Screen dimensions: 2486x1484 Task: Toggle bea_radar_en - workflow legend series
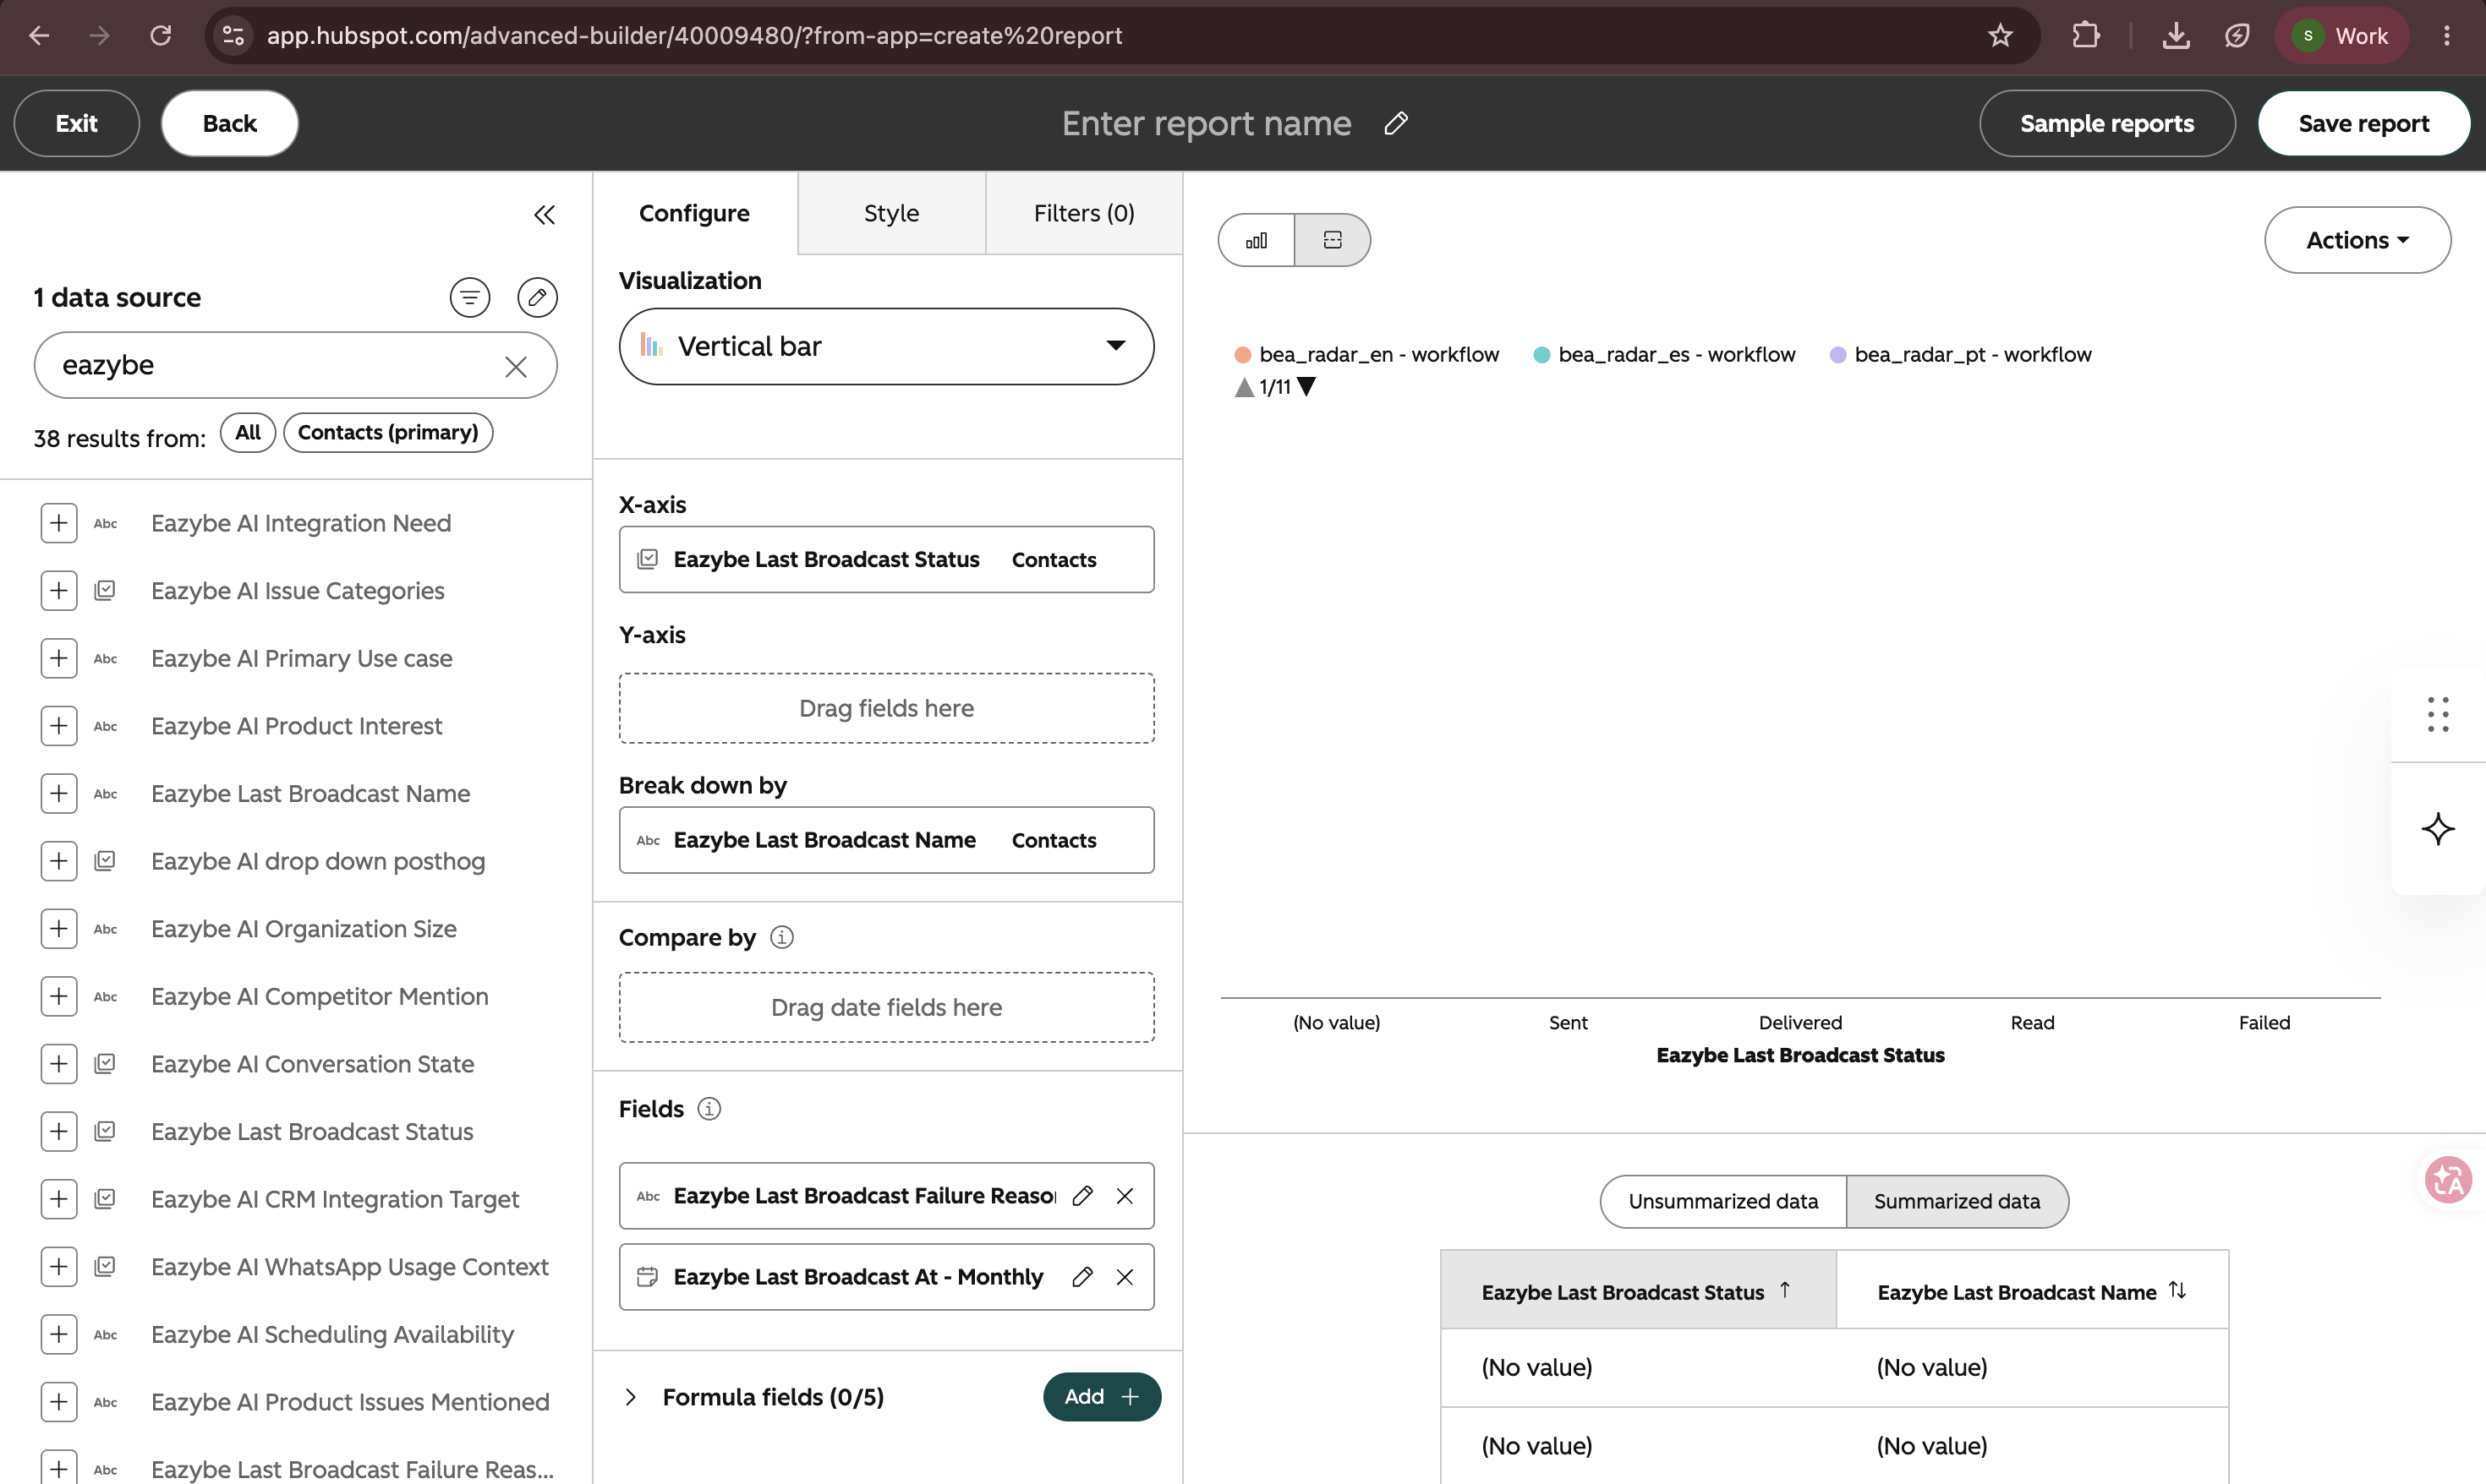pos(1366,355)
